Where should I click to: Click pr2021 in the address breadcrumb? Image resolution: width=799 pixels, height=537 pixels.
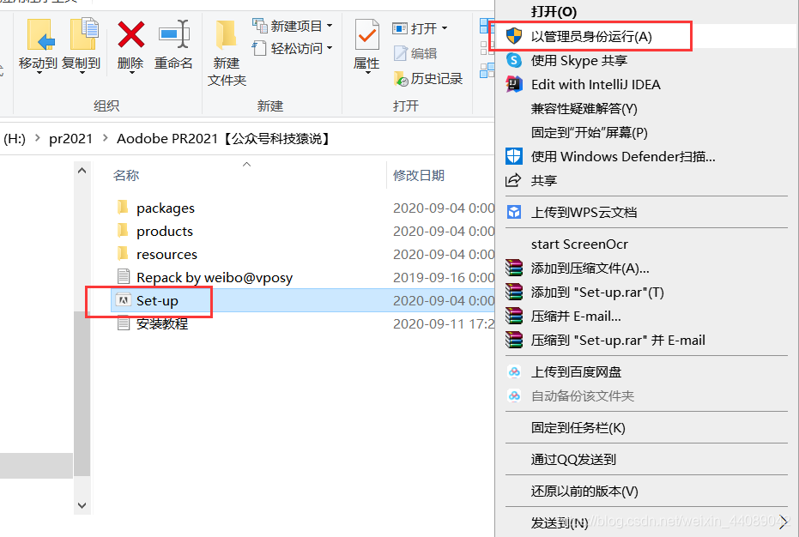(x=71, y=139)
